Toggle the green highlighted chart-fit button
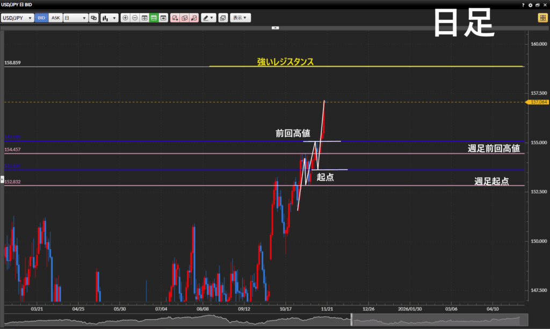Viewport: 550px width, 329px height. coord(154,18)
